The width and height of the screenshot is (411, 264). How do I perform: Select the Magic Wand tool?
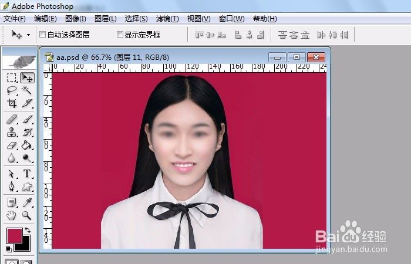[27, 90]
